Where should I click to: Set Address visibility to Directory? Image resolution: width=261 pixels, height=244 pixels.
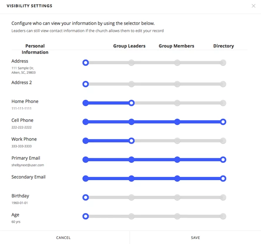coord(223,63)
